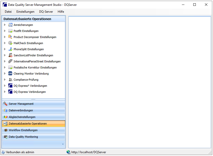Expand the Postalische Korrektur Einstellungen node
This screenshot has height=156, width=213.
pos(5,67)
